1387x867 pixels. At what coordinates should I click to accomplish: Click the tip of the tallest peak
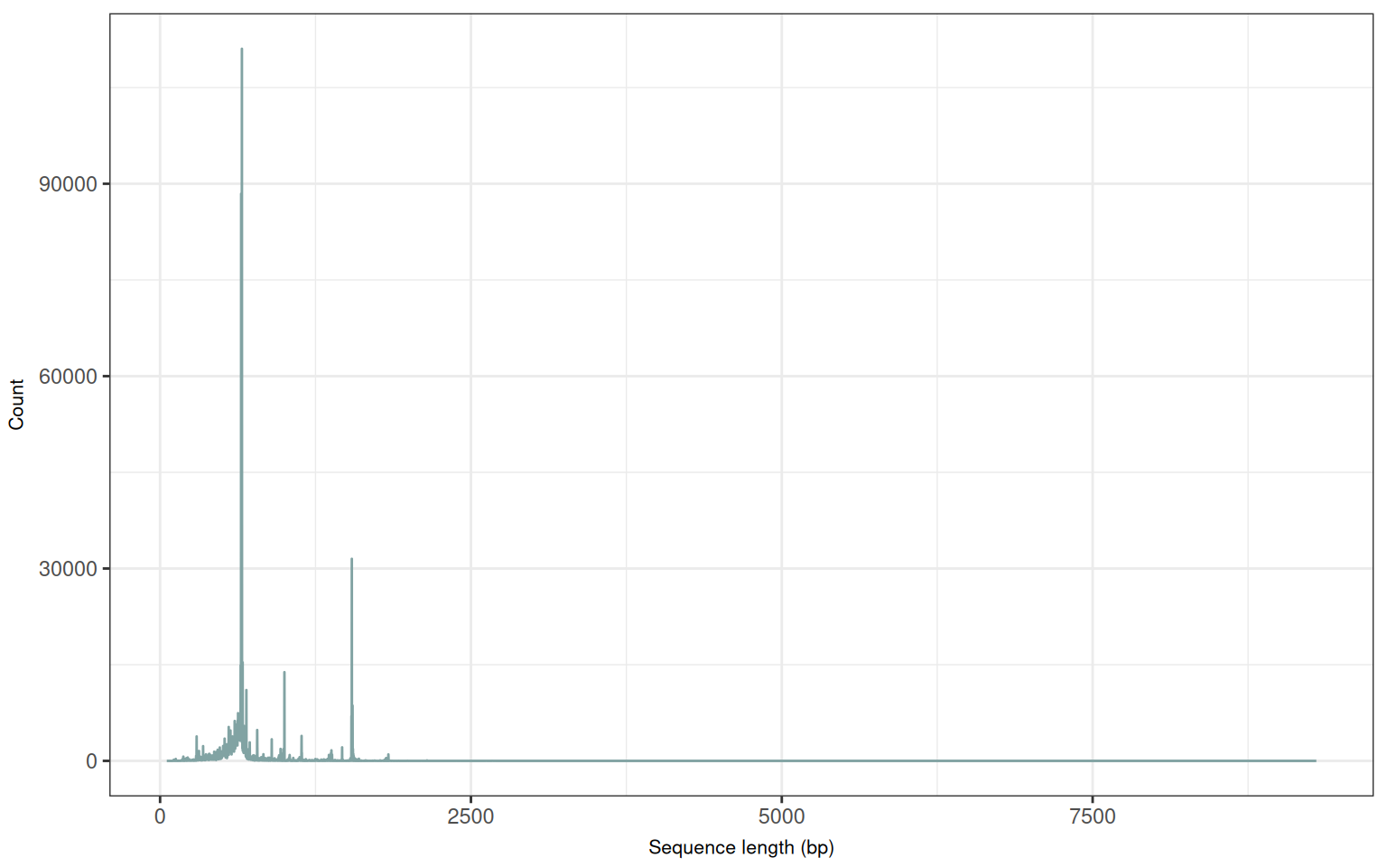tap(241, 50)
